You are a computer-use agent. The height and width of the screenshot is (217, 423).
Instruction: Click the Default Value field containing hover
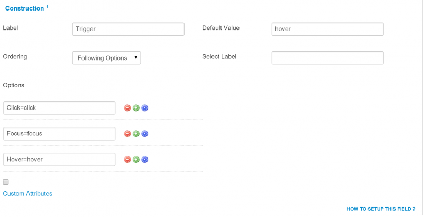click(x=327, y=29)
